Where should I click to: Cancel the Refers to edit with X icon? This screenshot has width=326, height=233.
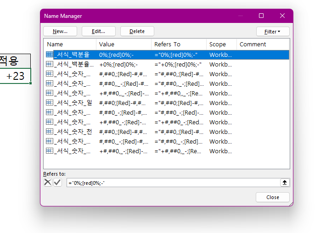pos(48,183)
